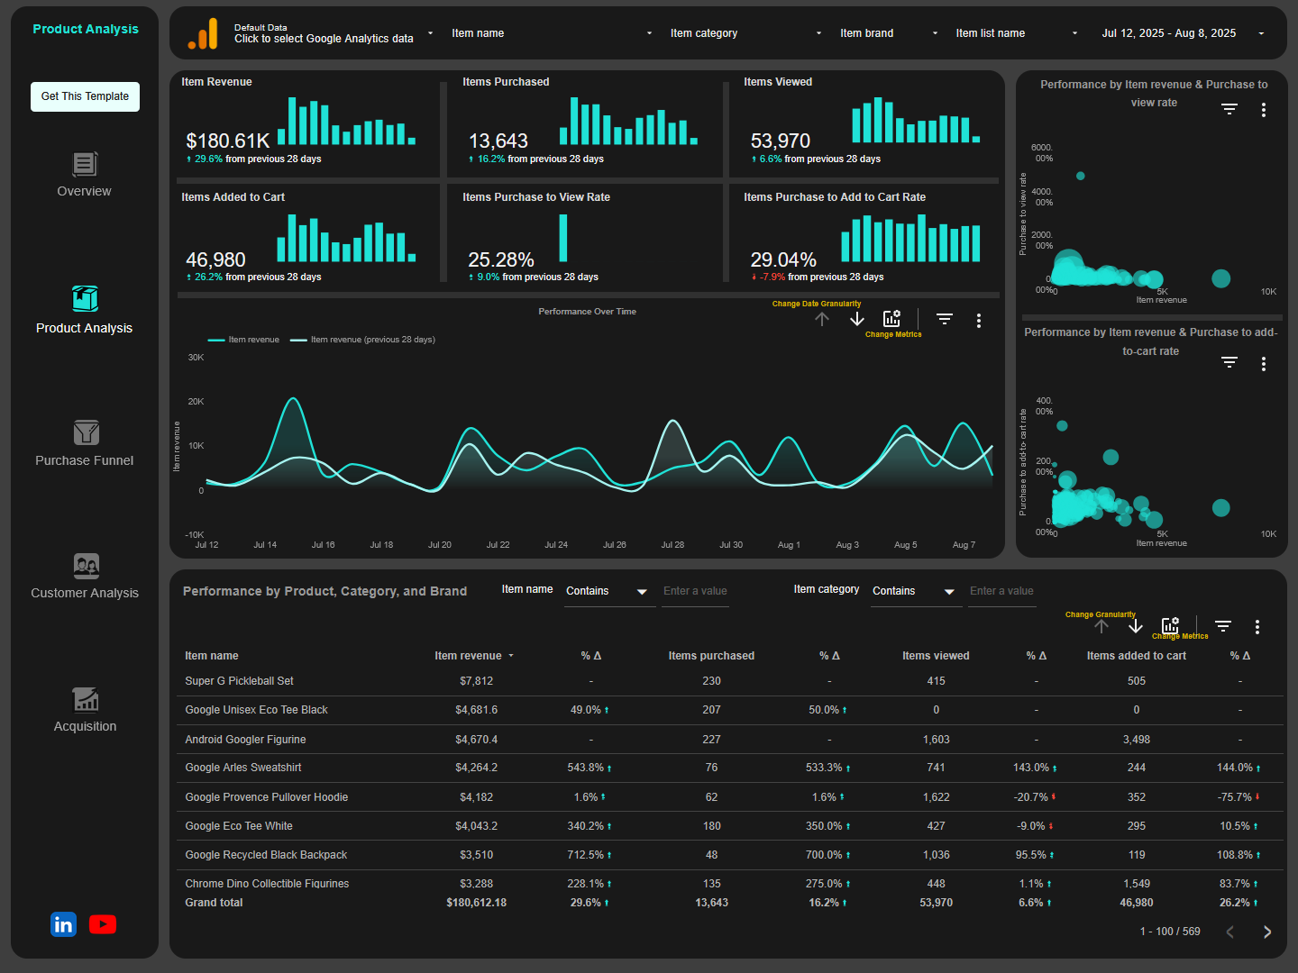The height and width of the screenshot is (973, 1298).
Task: Click the Purchase to Add to Cart 29.04% value
Action: 783,260
